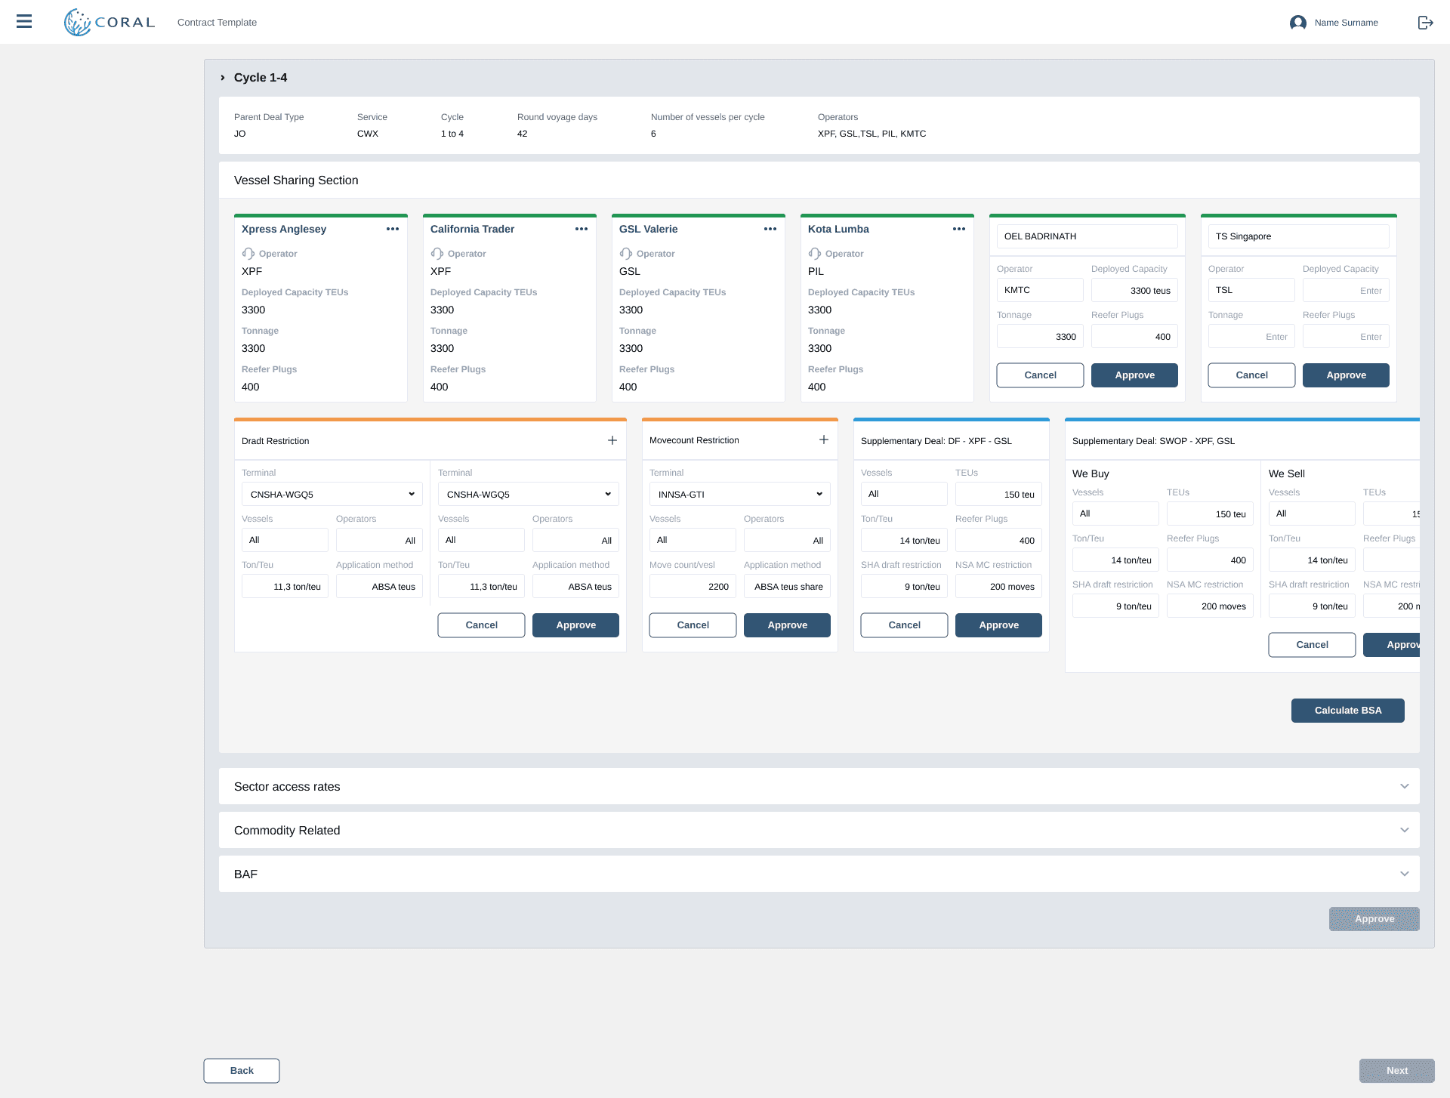Click operator headset icon on California Trader
The image size is (1450, 1098).
437,254
